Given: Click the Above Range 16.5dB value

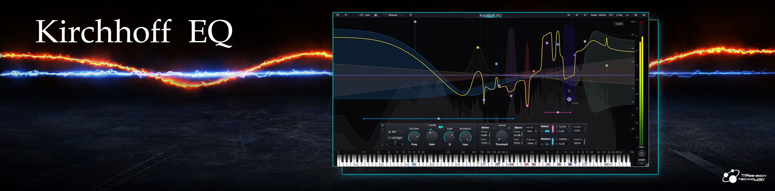Looking at the screenshot, I should (517, 135).
